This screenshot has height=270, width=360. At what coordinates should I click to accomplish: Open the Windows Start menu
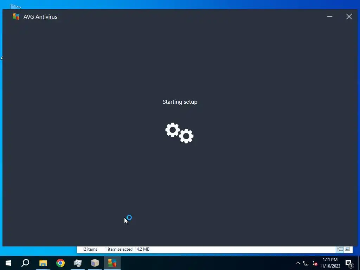click(x=8, y=263)
